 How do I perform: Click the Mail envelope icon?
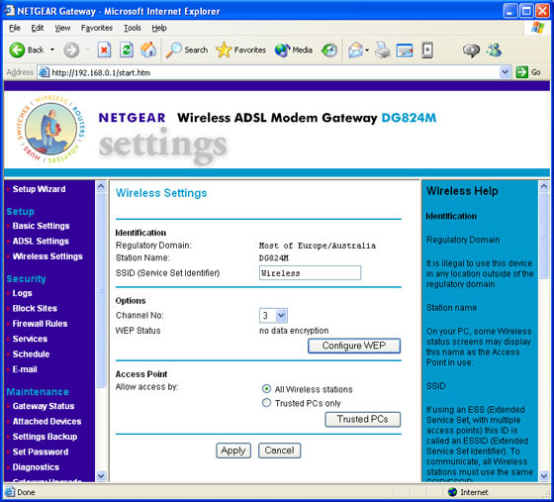pyautogui.click(x=355, y=50)
